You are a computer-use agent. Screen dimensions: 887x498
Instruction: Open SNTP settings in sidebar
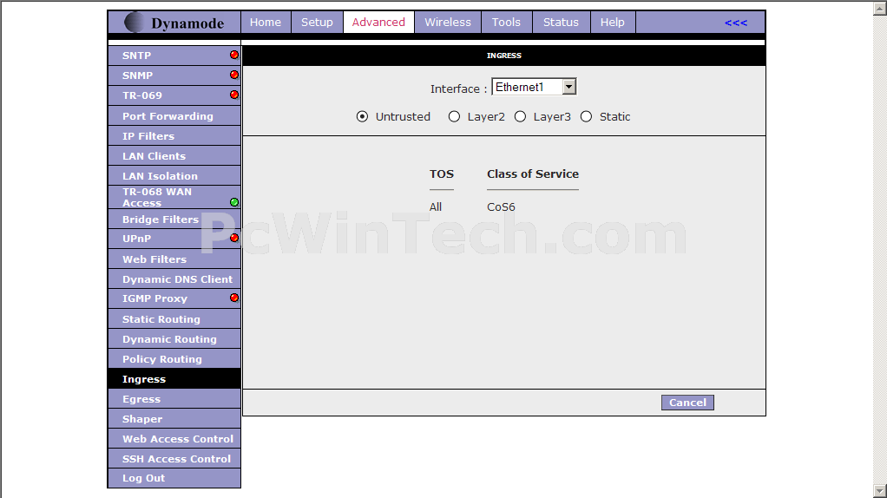point(174,56)
